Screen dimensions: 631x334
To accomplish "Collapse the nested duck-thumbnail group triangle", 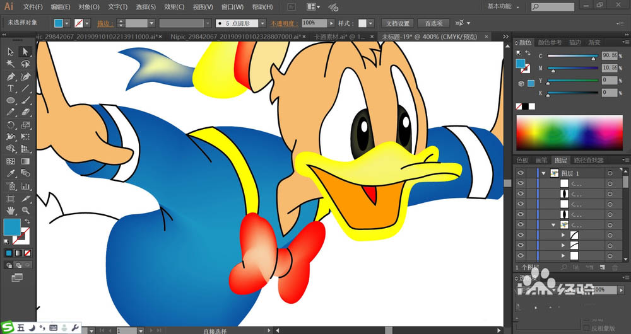I will [553, 225].
